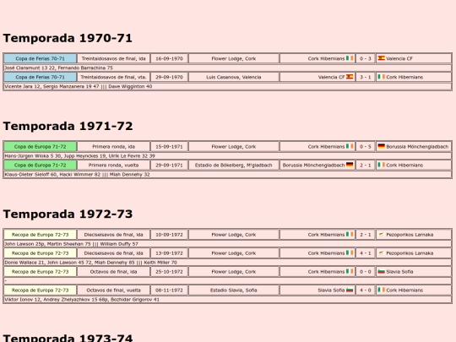The image size is (456, 342).
Task: Click the 3 - 1 score cell
Action: click(366, 77)
